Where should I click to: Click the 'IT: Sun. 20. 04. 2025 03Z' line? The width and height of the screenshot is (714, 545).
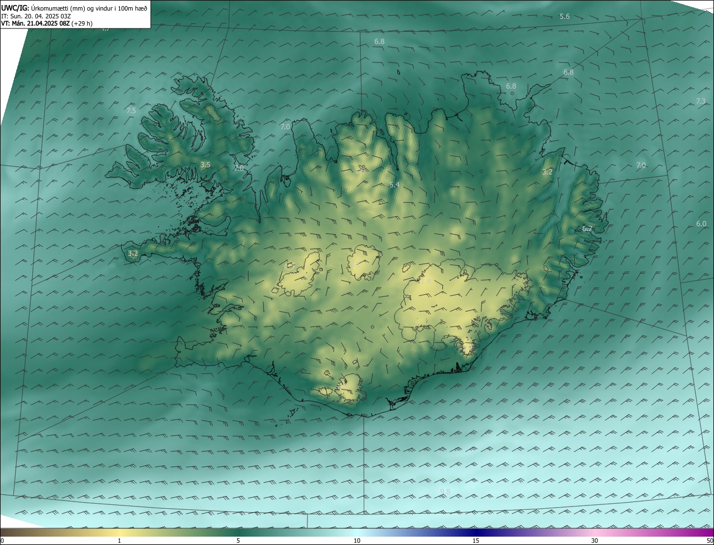pyautogui.click(x=36, y=16)
